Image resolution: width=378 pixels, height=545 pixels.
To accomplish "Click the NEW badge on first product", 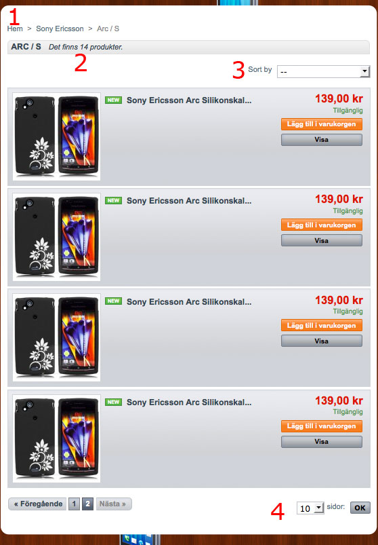I will coord(113,100).
